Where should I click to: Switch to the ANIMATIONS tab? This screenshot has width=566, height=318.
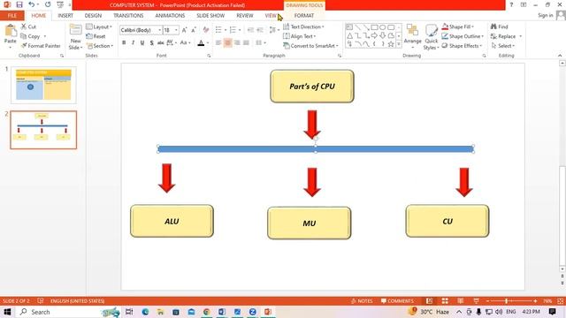(x=170, y=16)
